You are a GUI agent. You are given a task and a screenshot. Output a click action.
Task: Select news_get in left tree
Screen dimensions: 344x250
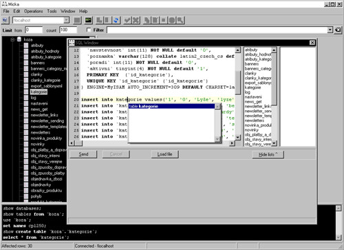click(39, 110)
